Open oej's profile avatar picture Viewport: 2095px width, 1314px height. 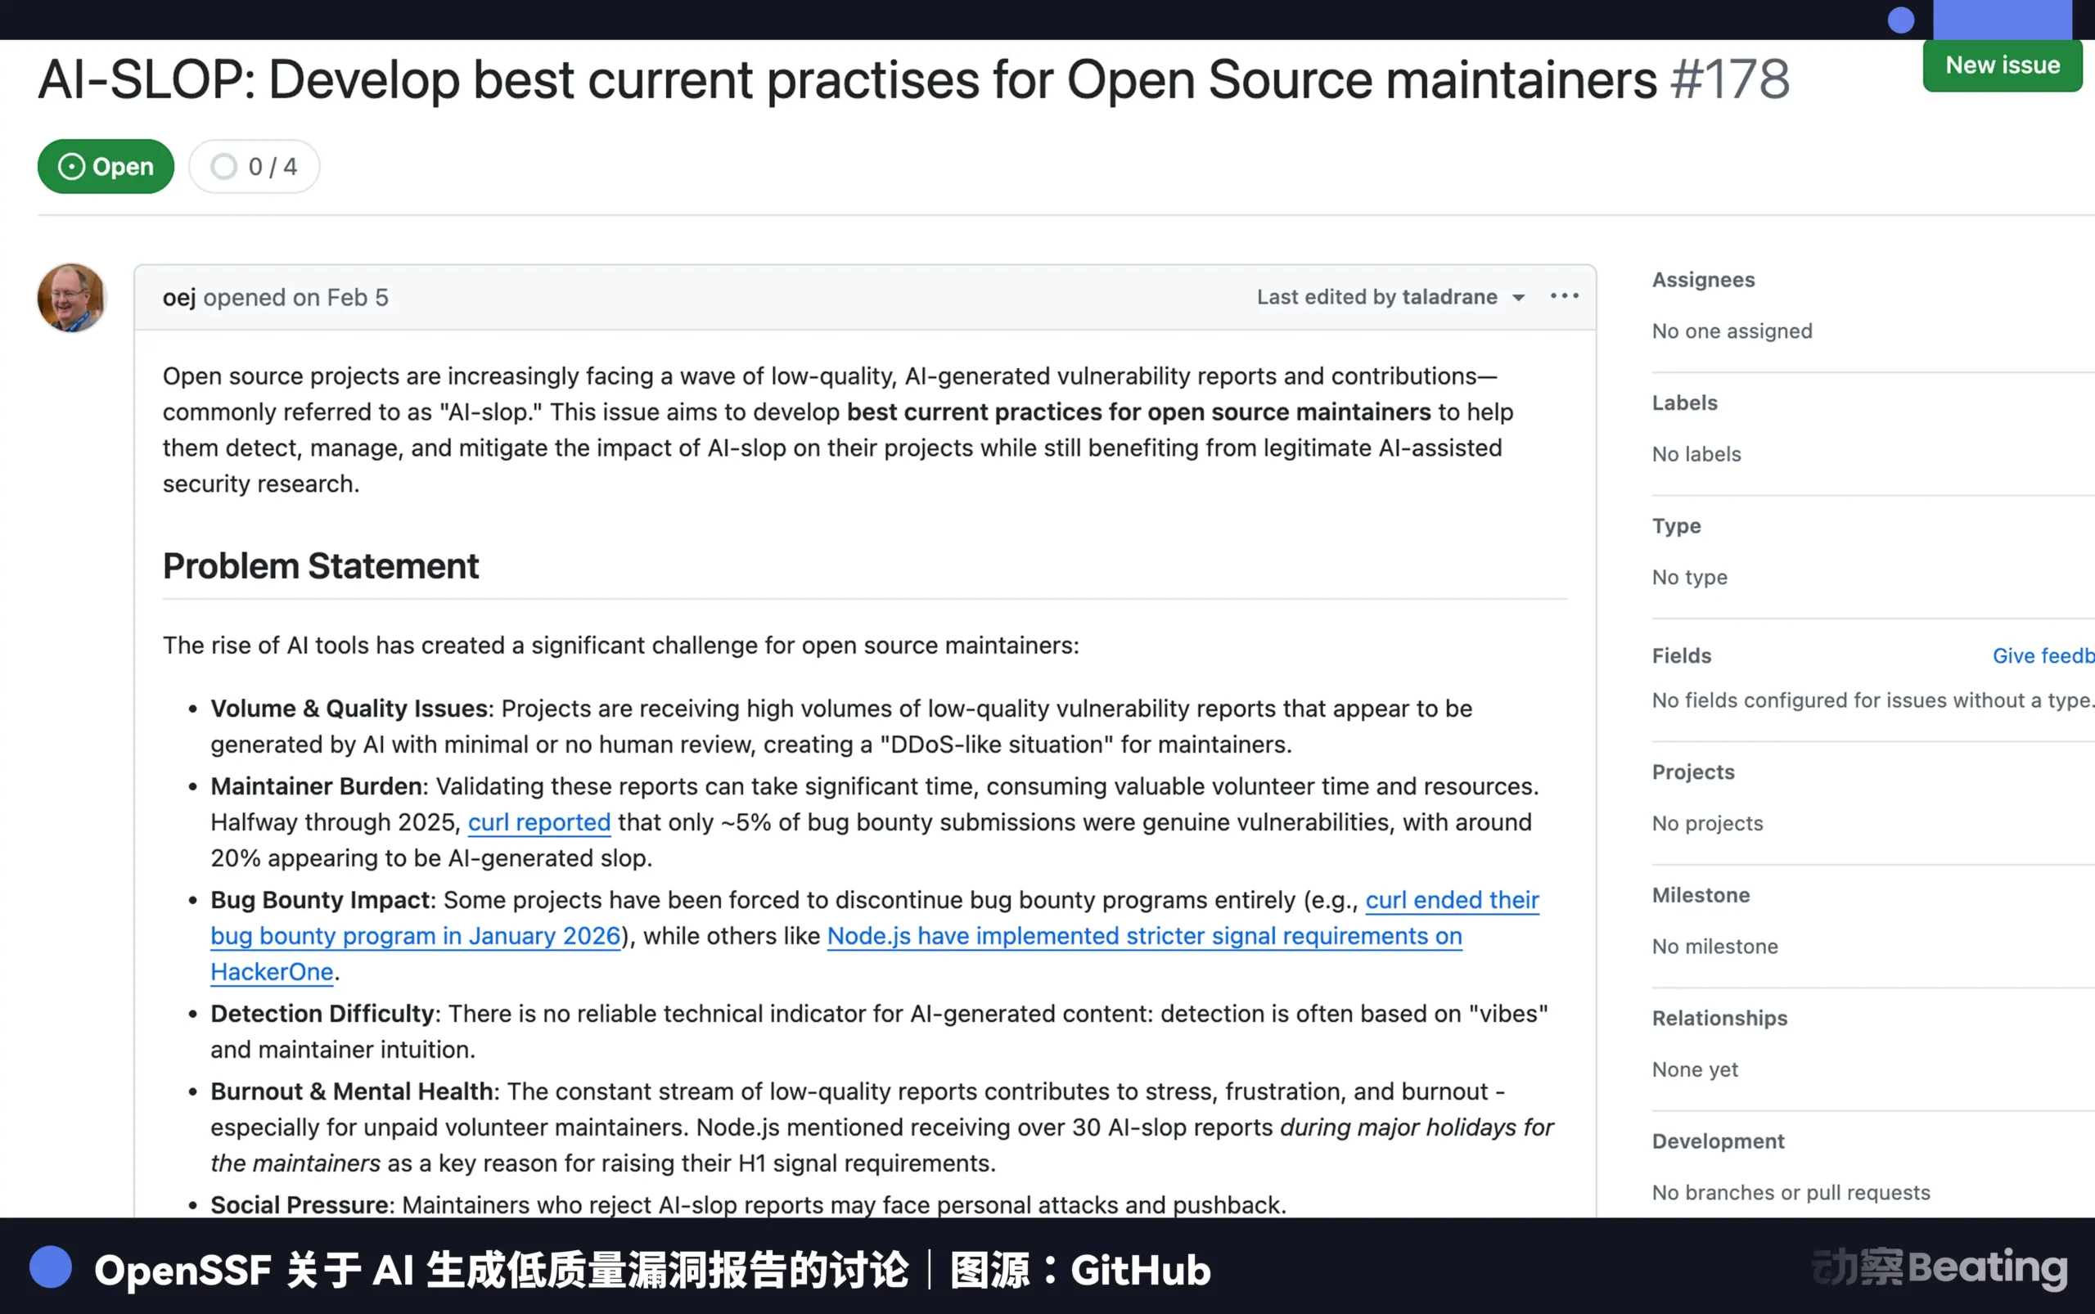[x=71, y=297]
